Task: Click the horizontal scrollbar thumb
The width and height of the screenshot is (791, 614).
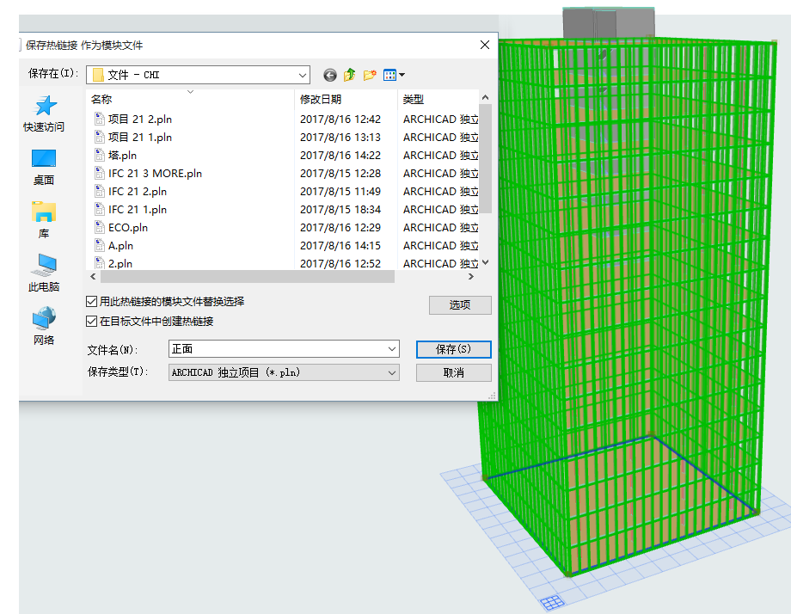Action: [x=248, y=277]
